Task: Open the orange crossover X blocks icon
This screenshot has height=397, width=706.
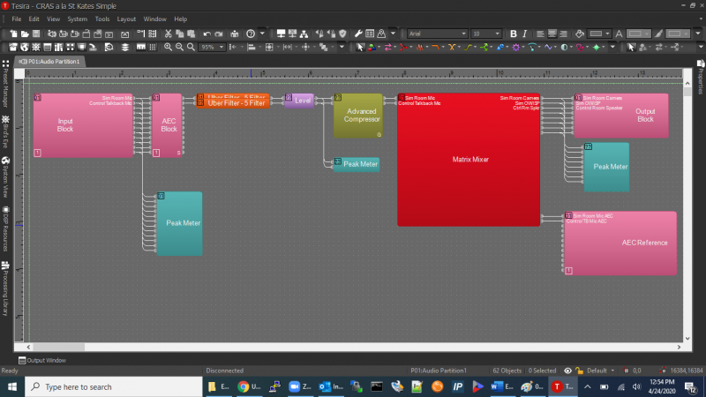Action: click(x=452, y=47)
